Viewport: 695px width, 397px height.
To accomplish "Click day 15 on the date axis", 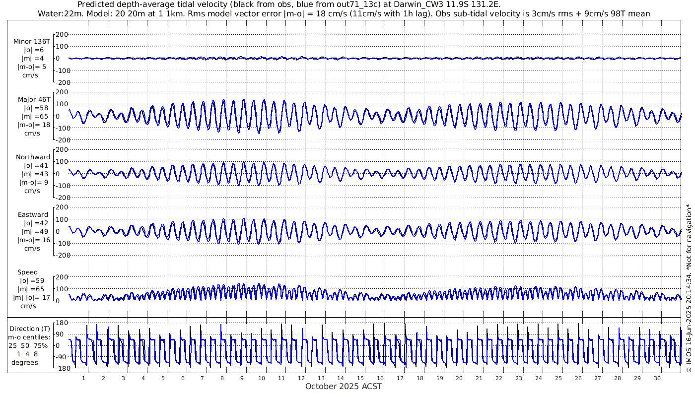I will tap(360, 378).
